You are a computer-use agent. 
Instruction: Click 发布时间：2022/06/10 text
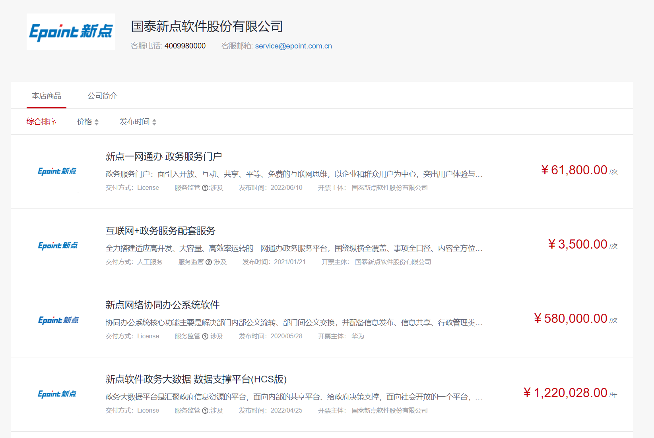(270, 188)
